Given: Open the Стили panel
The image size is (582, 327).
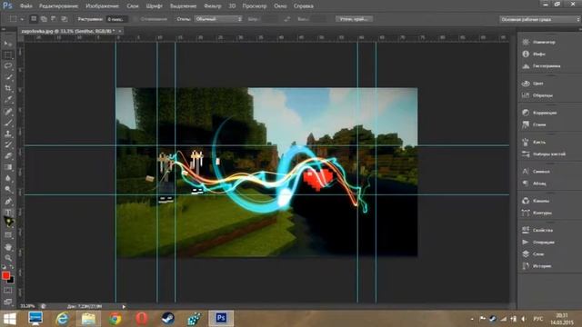Looking at the screenshot, I should (534, 124).
